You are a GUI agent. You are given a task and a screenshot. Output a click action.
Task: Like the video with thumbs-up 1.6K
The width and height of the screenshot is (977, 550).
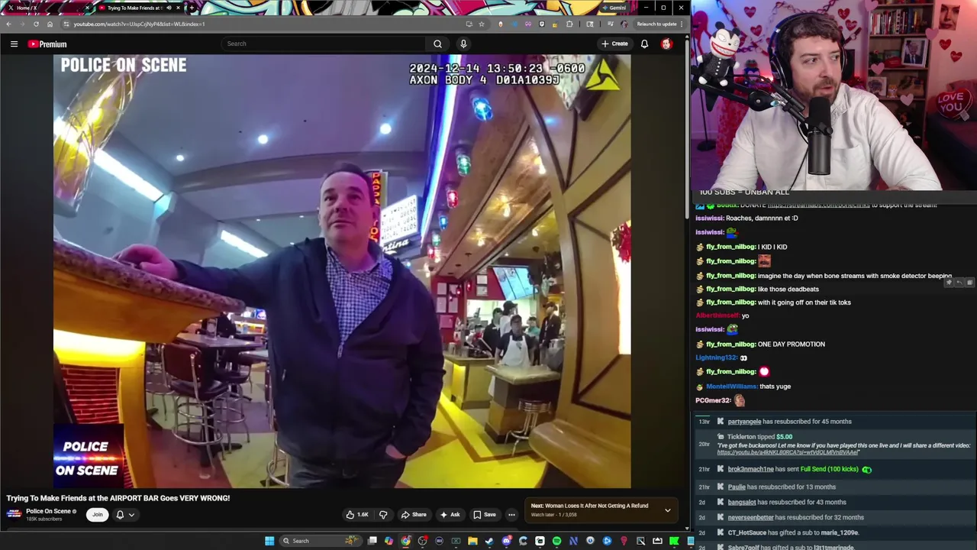coord(357,515)
